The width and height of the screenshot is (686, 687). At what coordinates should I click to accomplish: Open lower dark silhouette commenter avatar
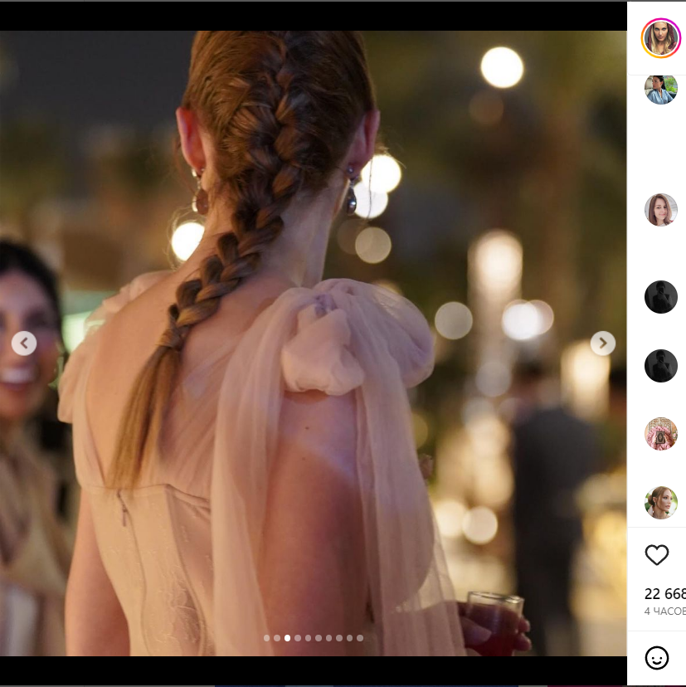pyautogui.click(x=661, y=366)
